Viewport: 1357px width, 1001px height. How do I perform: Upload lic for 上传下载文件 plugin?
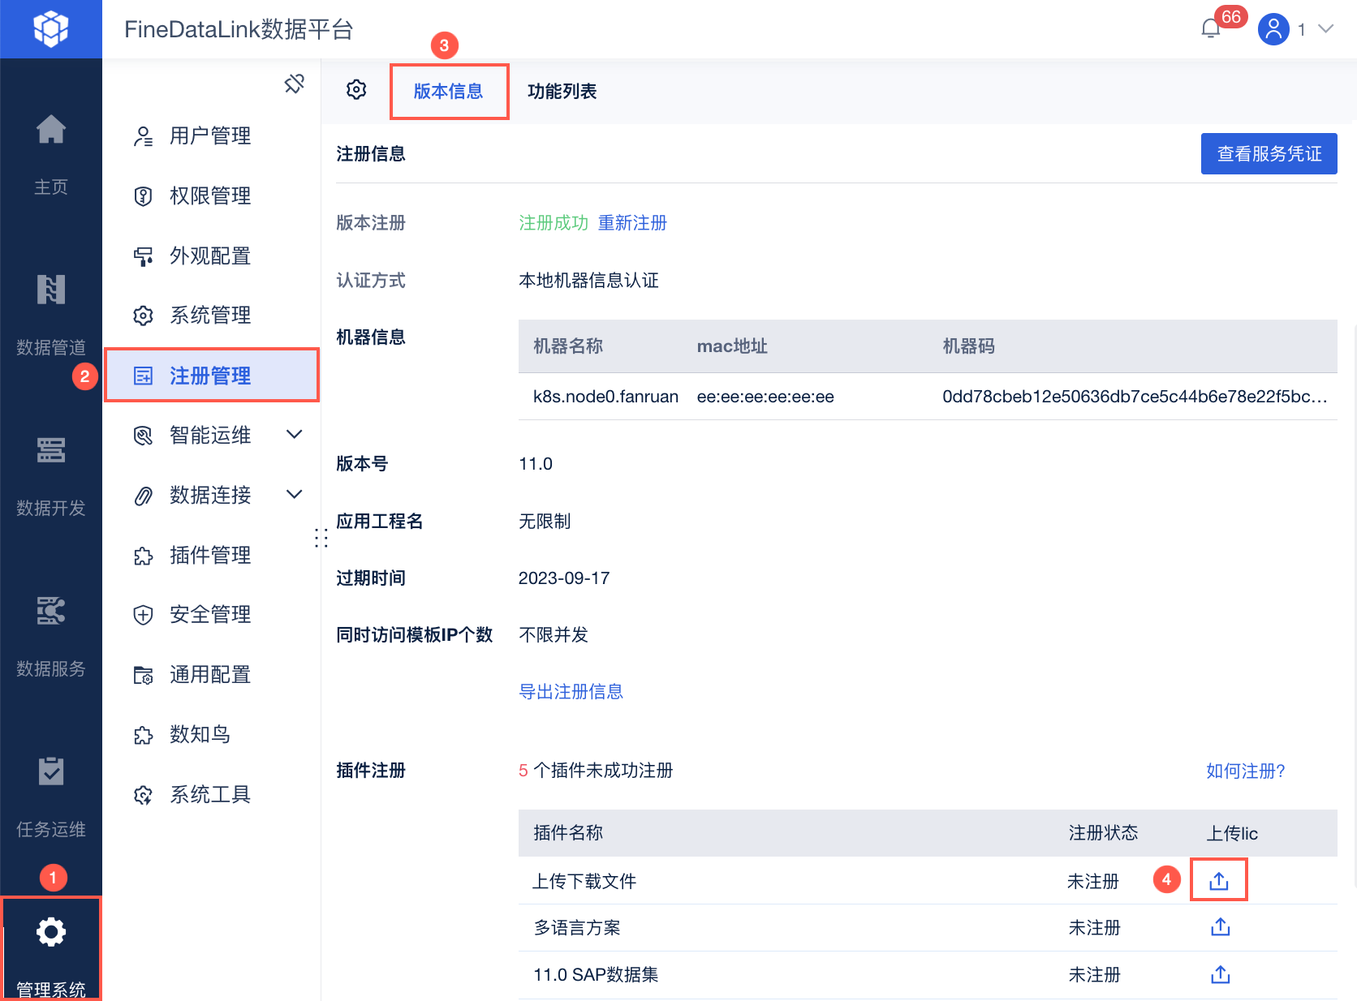1219,881
